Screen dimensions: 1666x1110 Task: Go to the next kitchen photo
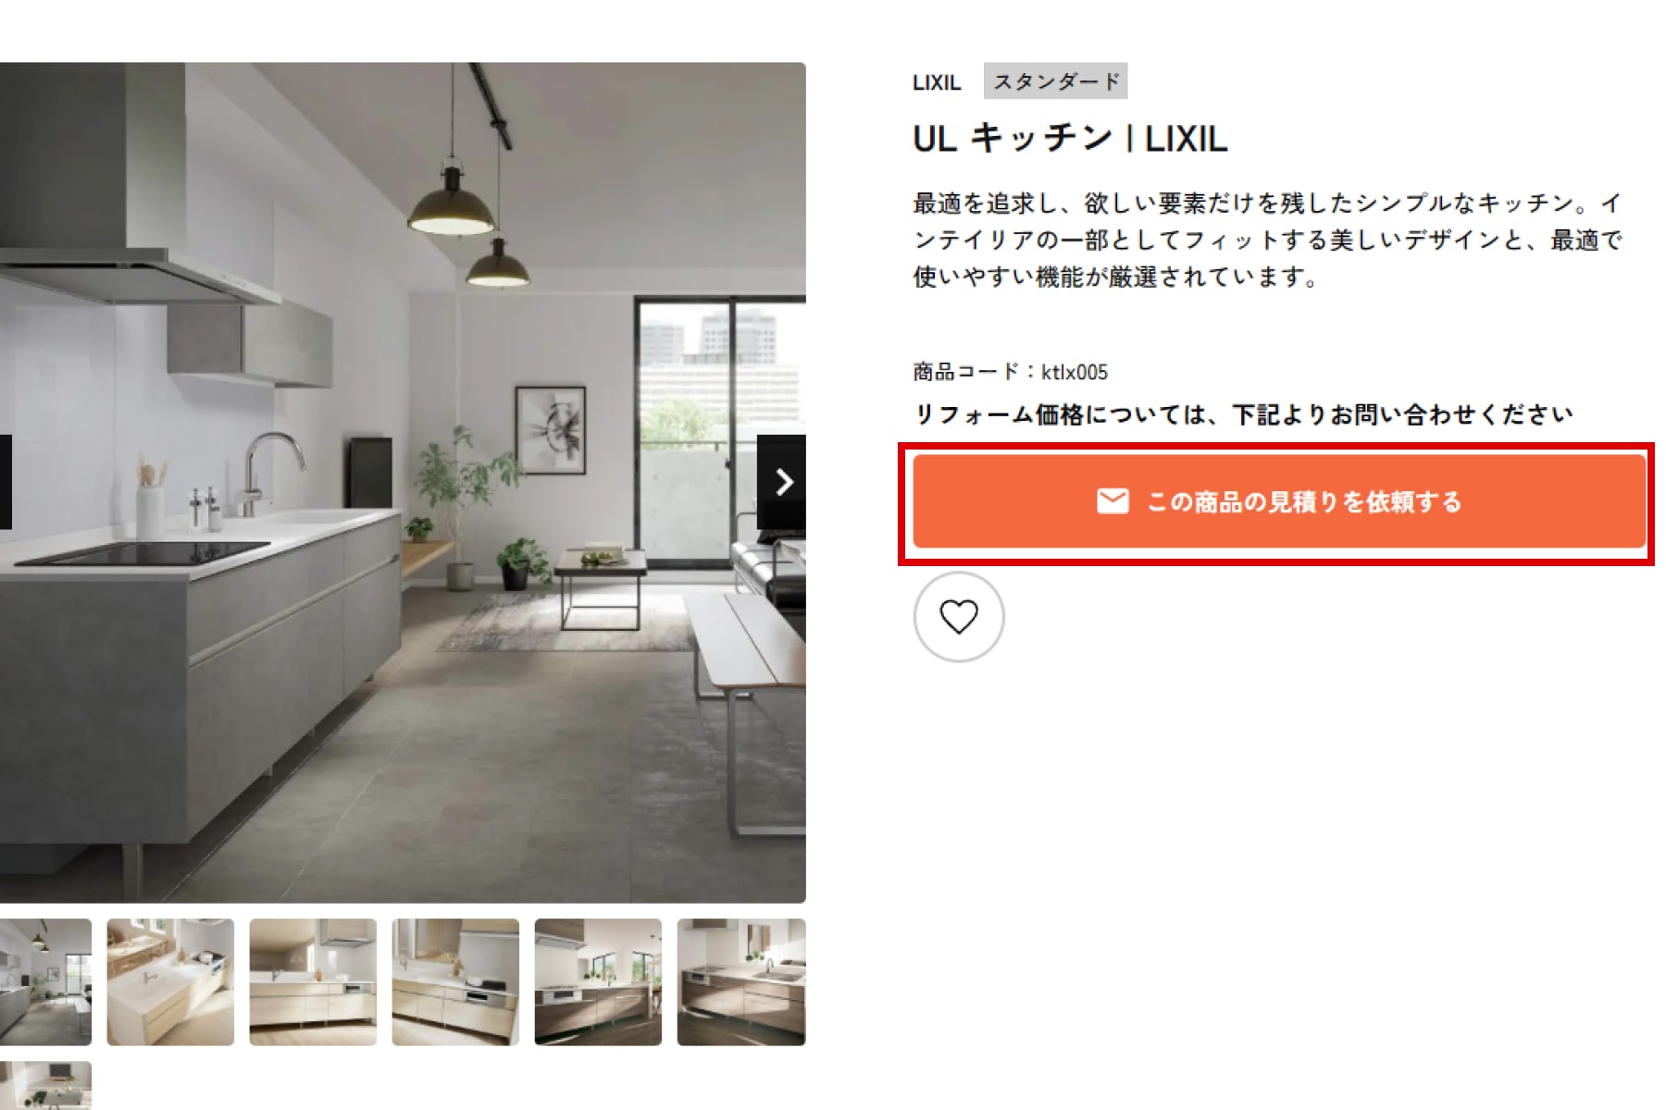781,482
